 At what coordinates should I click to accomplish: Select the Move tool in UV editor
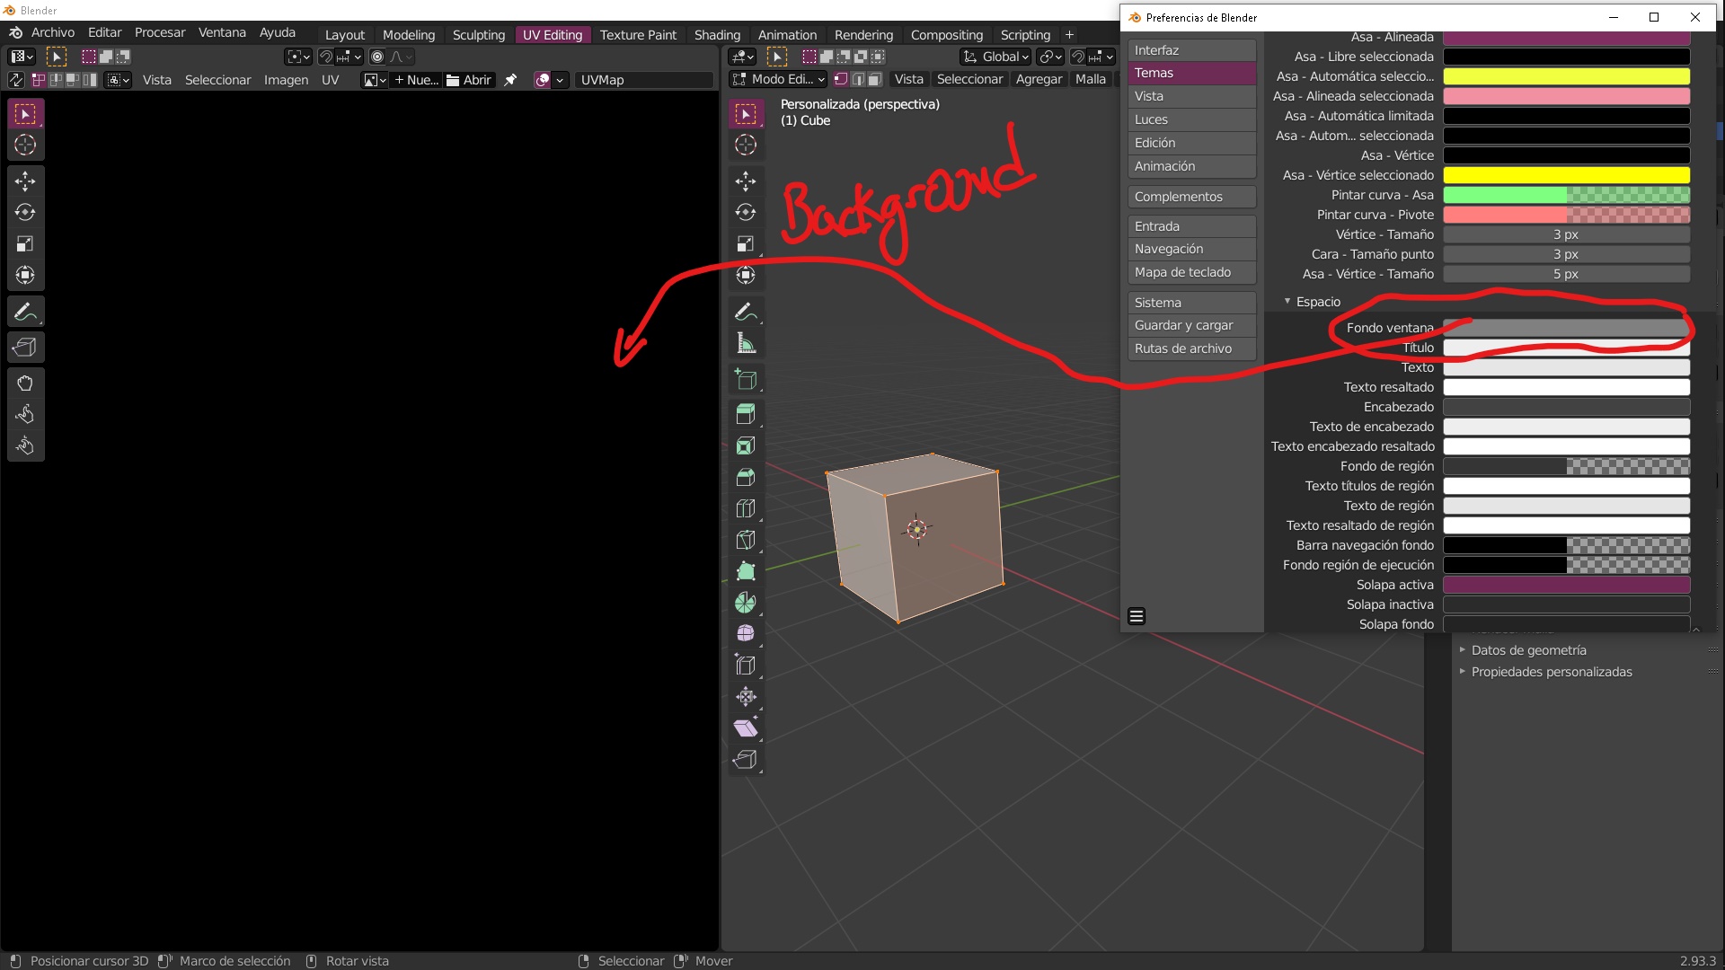click(25, 181)
